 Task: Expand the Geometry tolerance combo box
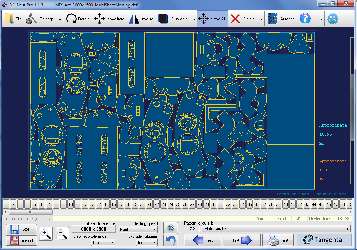103,242
